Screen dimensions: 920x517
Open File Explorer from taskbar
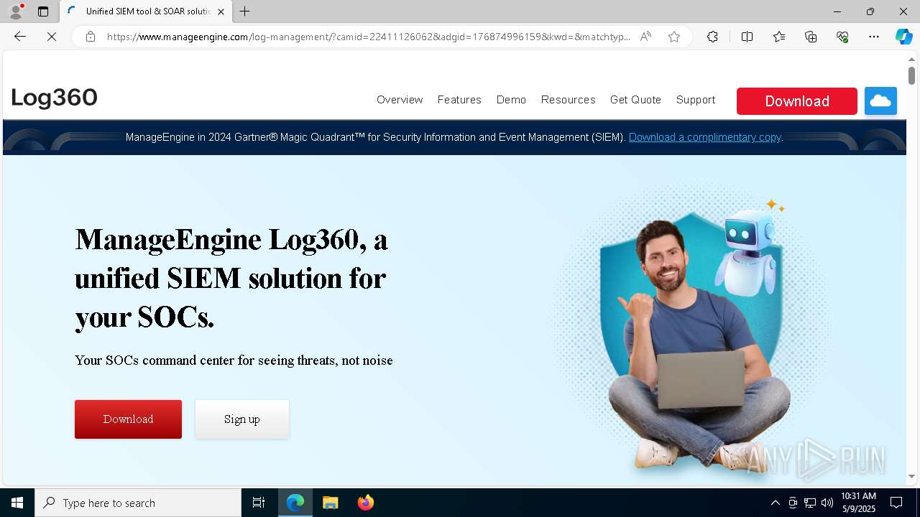click(331, 503)
